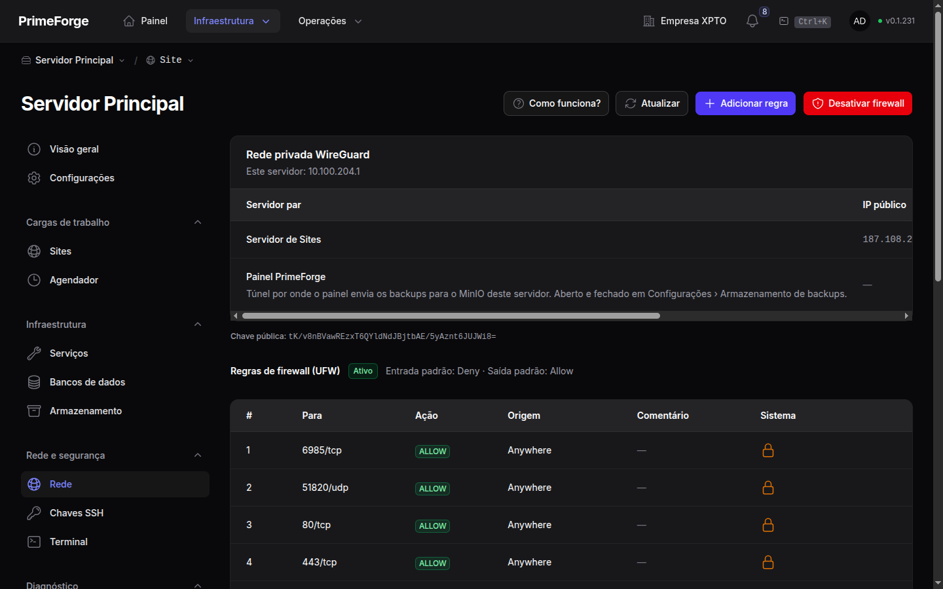Click the Painel PrimeForge peer row

pos(571,285)
